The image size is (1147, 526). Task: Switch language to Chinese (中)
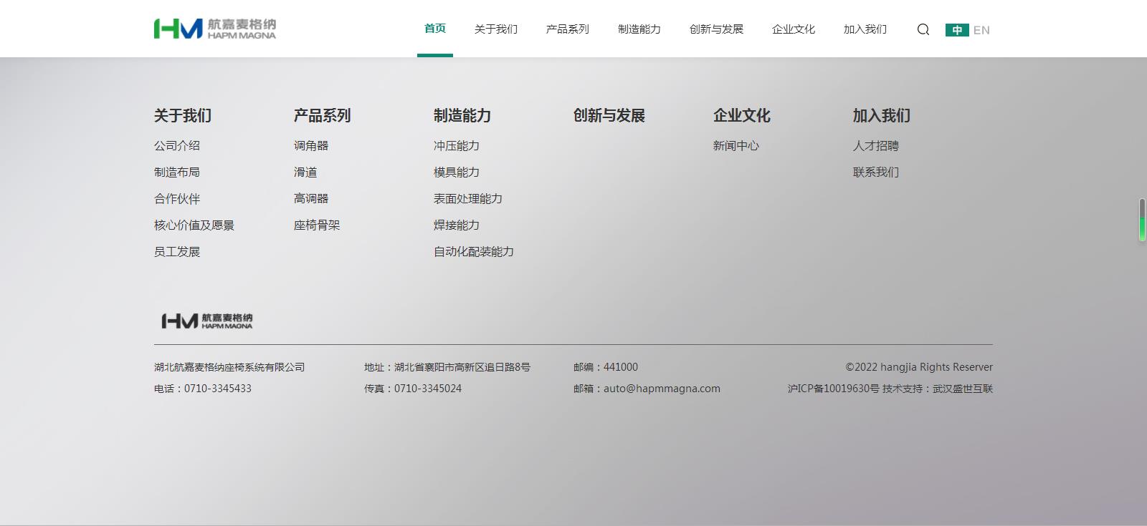(x=956, y=30)
